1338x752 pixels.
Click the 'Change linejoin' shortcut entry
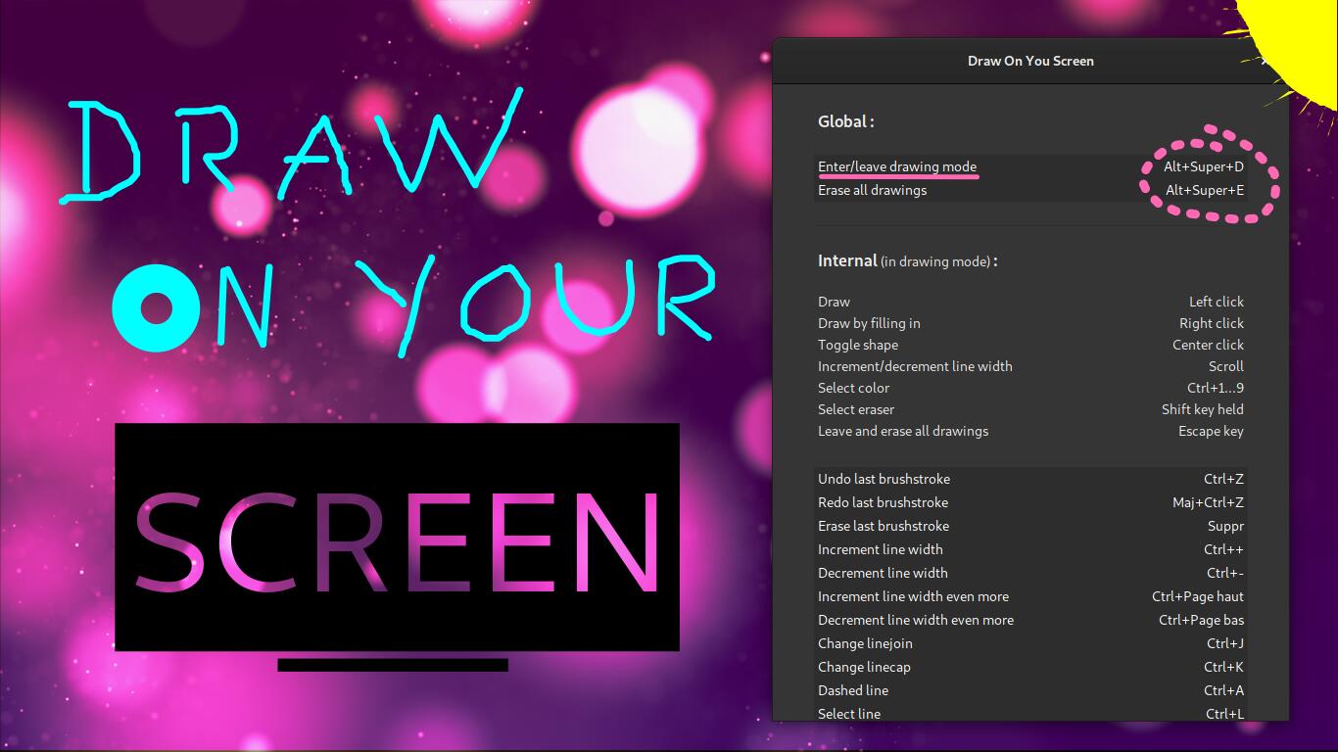point(865,643)
